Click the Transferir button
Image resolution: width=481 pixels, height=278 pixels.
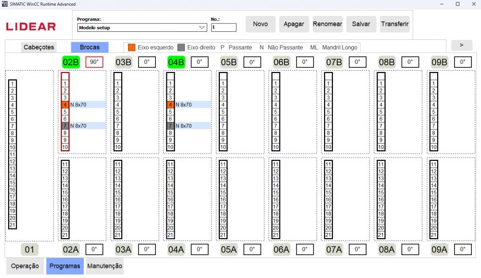click(395, 24)
